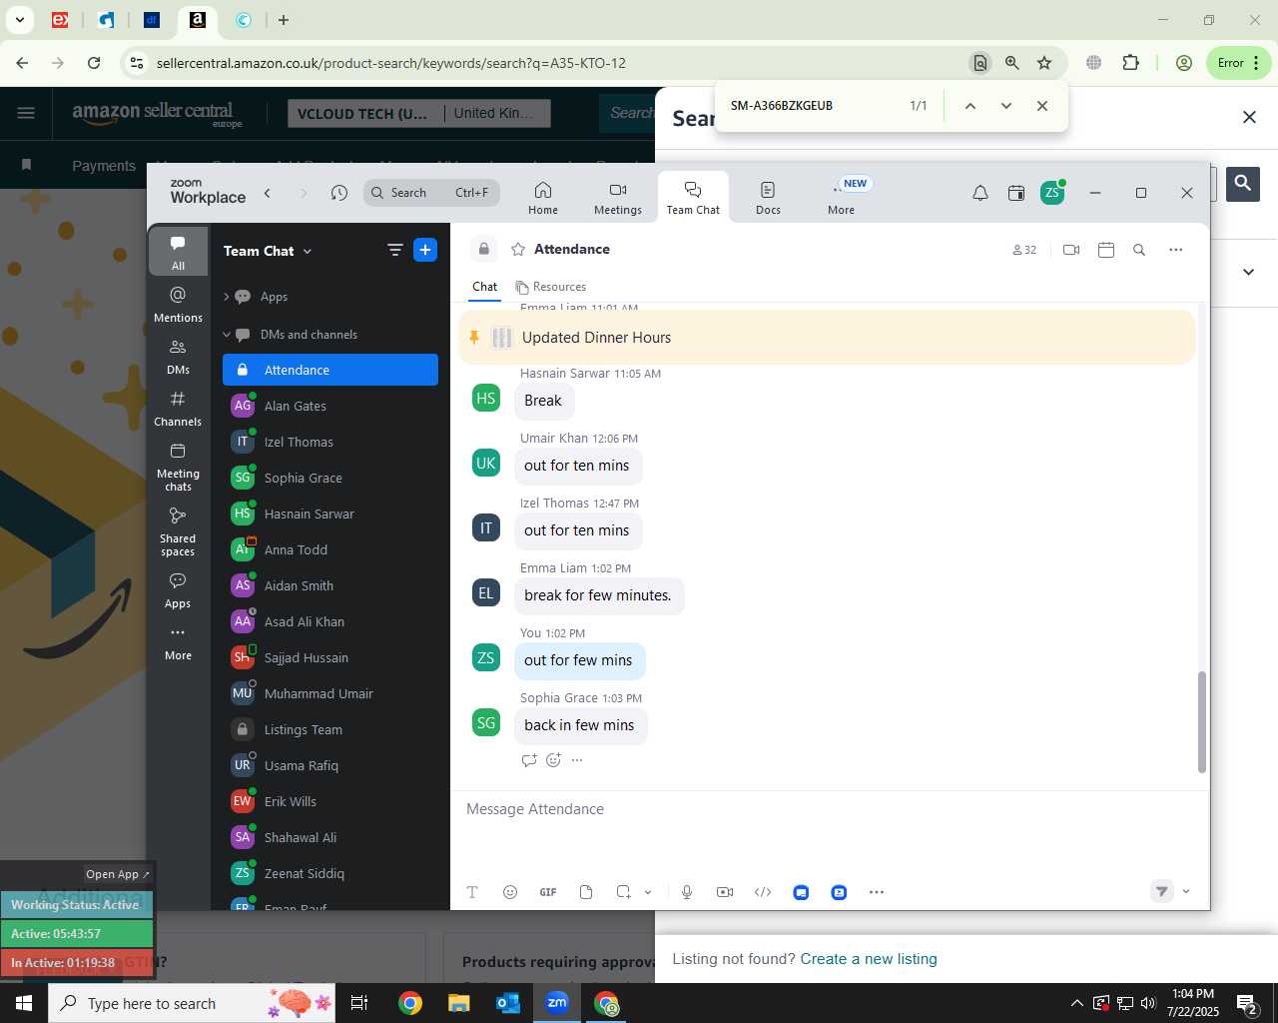The height and width of the screenshot is (1023, 1278).
Task: Open Zoom profile avatar ZS
Action: pos(1052,193)
